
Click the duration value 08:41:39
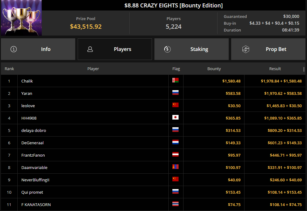point(291,30)
